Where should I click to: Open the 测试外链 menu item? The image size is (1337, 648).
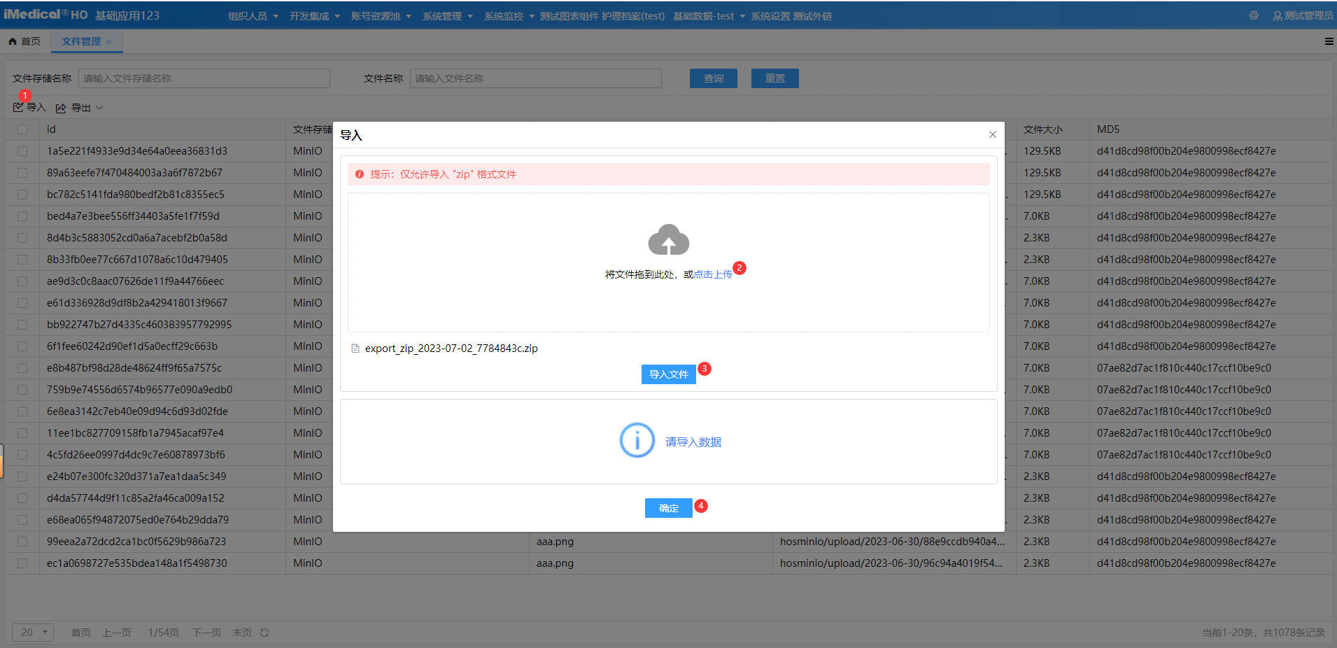(x=812, y=16)
